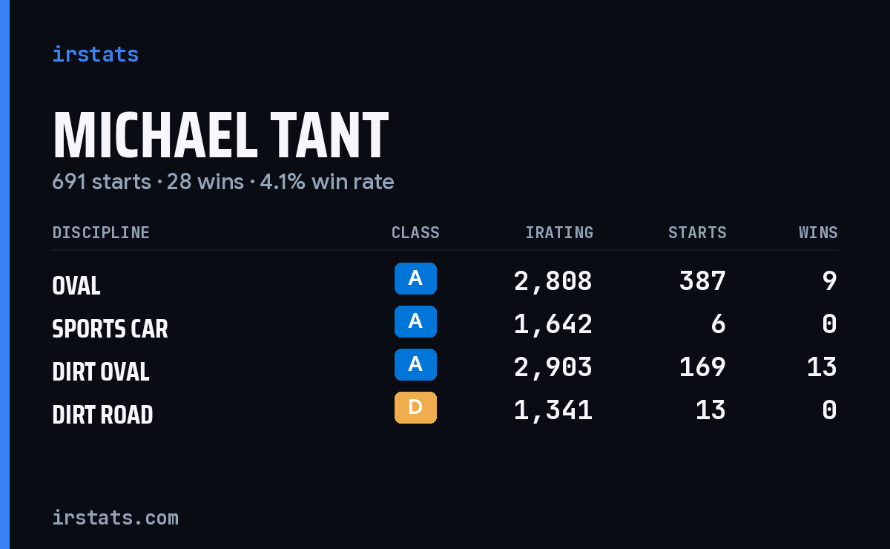Click the Dirt Oval wins value 13
Image resolution: width=890 pixels, height=549 pixels.
(822, 367)
